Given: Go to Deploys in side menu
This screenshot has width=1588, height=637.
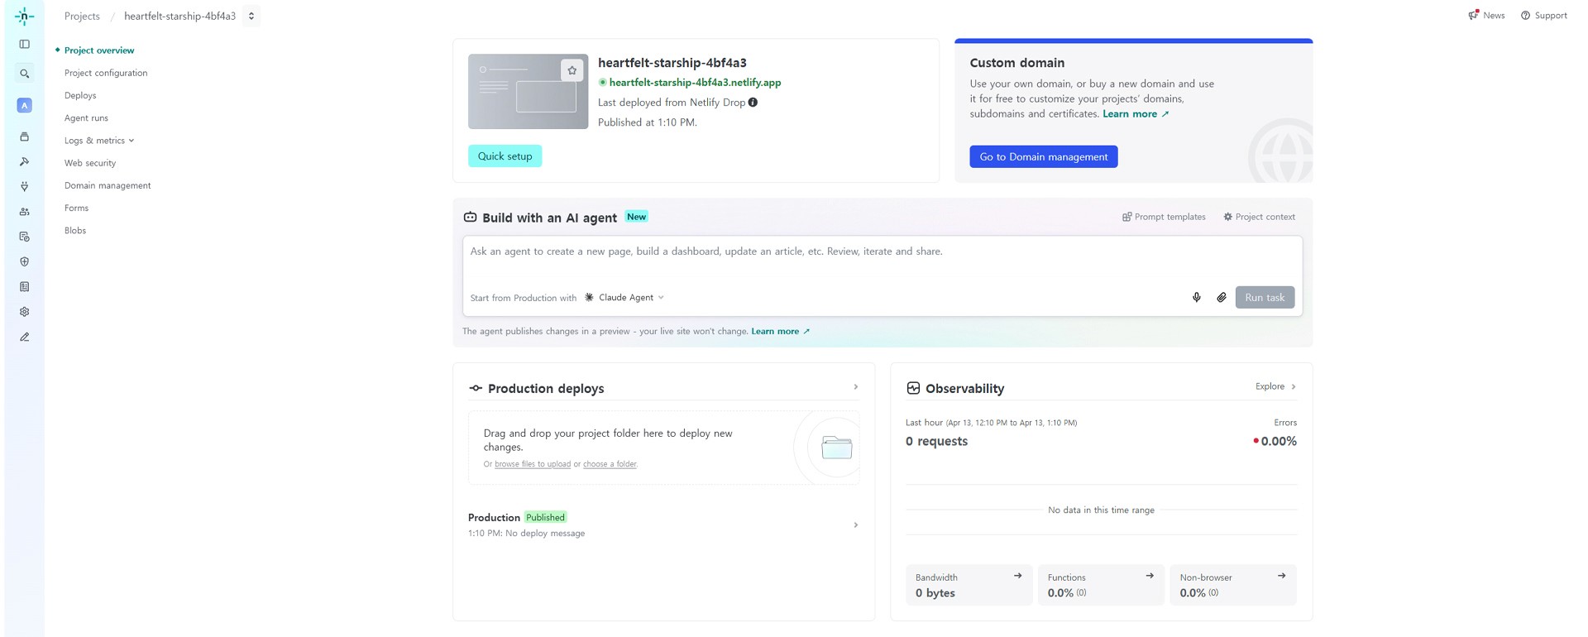Looking at the screenshot, I should [x=80, y=96].
